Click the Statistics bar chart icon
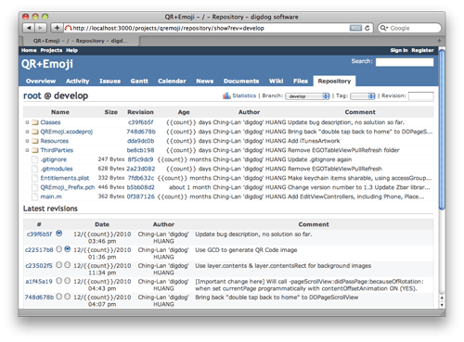 click(226, 95)
